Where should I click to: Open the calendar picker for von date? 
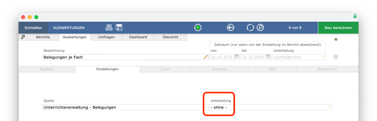[x=237, y=57]
